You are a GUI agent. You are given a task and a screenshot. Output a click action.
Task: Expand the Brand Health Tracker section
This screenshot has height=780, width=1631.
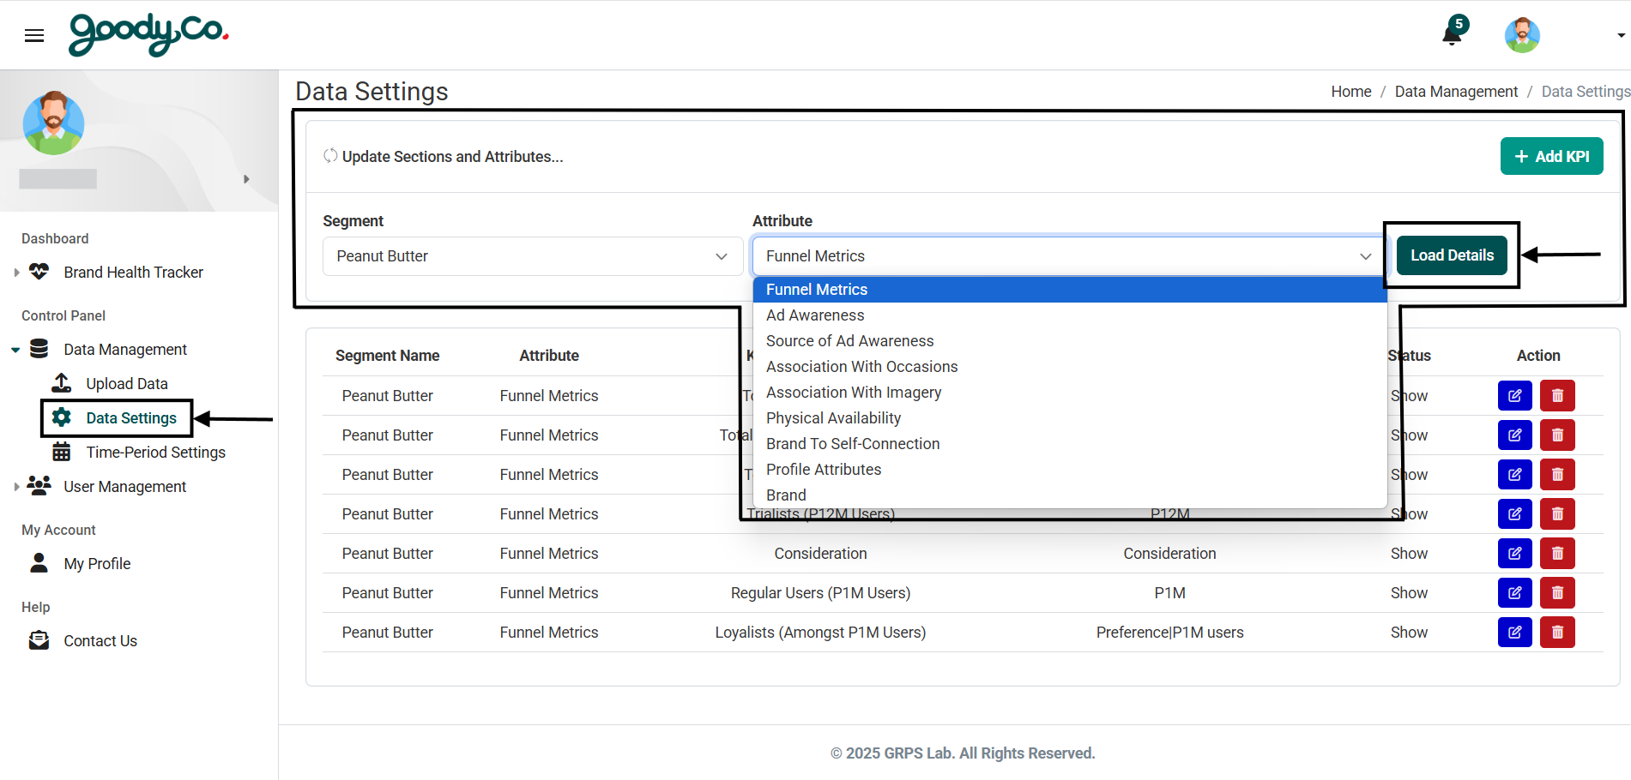pos(17,272)
